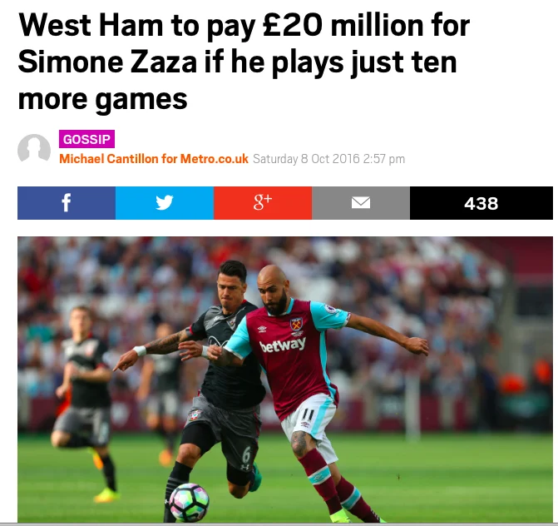Open the GOSSIP category tag
This screenshot has height=526, width=558.
(86, 139)
